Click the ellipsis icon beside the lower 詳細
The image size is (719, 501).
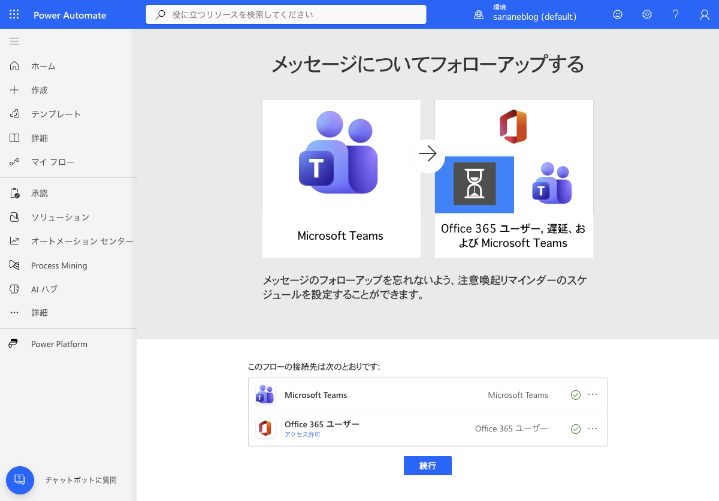[x=14, y=313]
